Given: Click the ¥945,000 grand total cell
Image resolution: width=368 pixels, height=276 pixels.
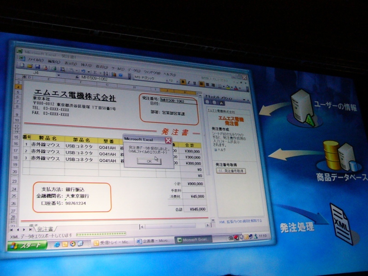Looking at the screenshot, I should point(195,209).
